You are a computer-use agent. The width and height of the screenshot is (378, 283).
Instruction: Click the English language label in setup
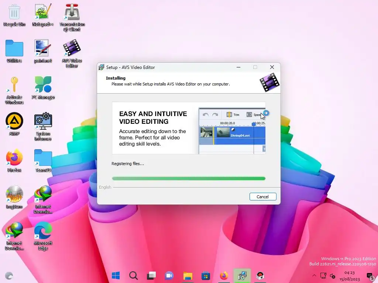click(x=105, y=187)
